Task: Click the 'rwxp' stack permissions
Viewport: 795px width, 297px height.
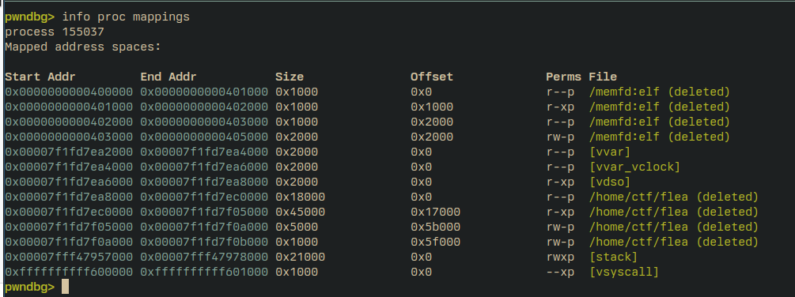Action: click(560, 257)
